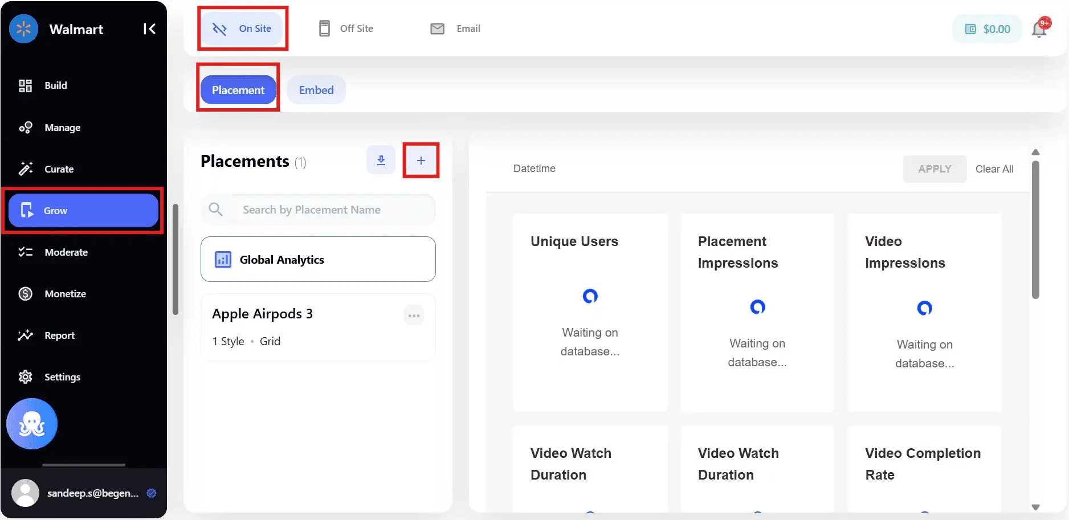Screen dimensions: 1069x520
Task: Add a new placement with the plus button
Action: (421, 161)
